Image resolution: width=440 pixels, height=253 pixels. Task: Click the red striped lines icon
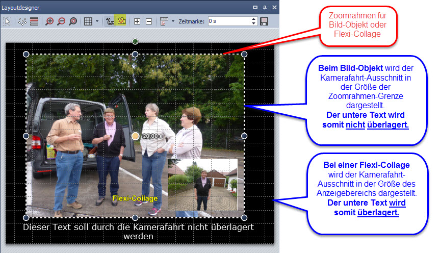click(34, 21)
